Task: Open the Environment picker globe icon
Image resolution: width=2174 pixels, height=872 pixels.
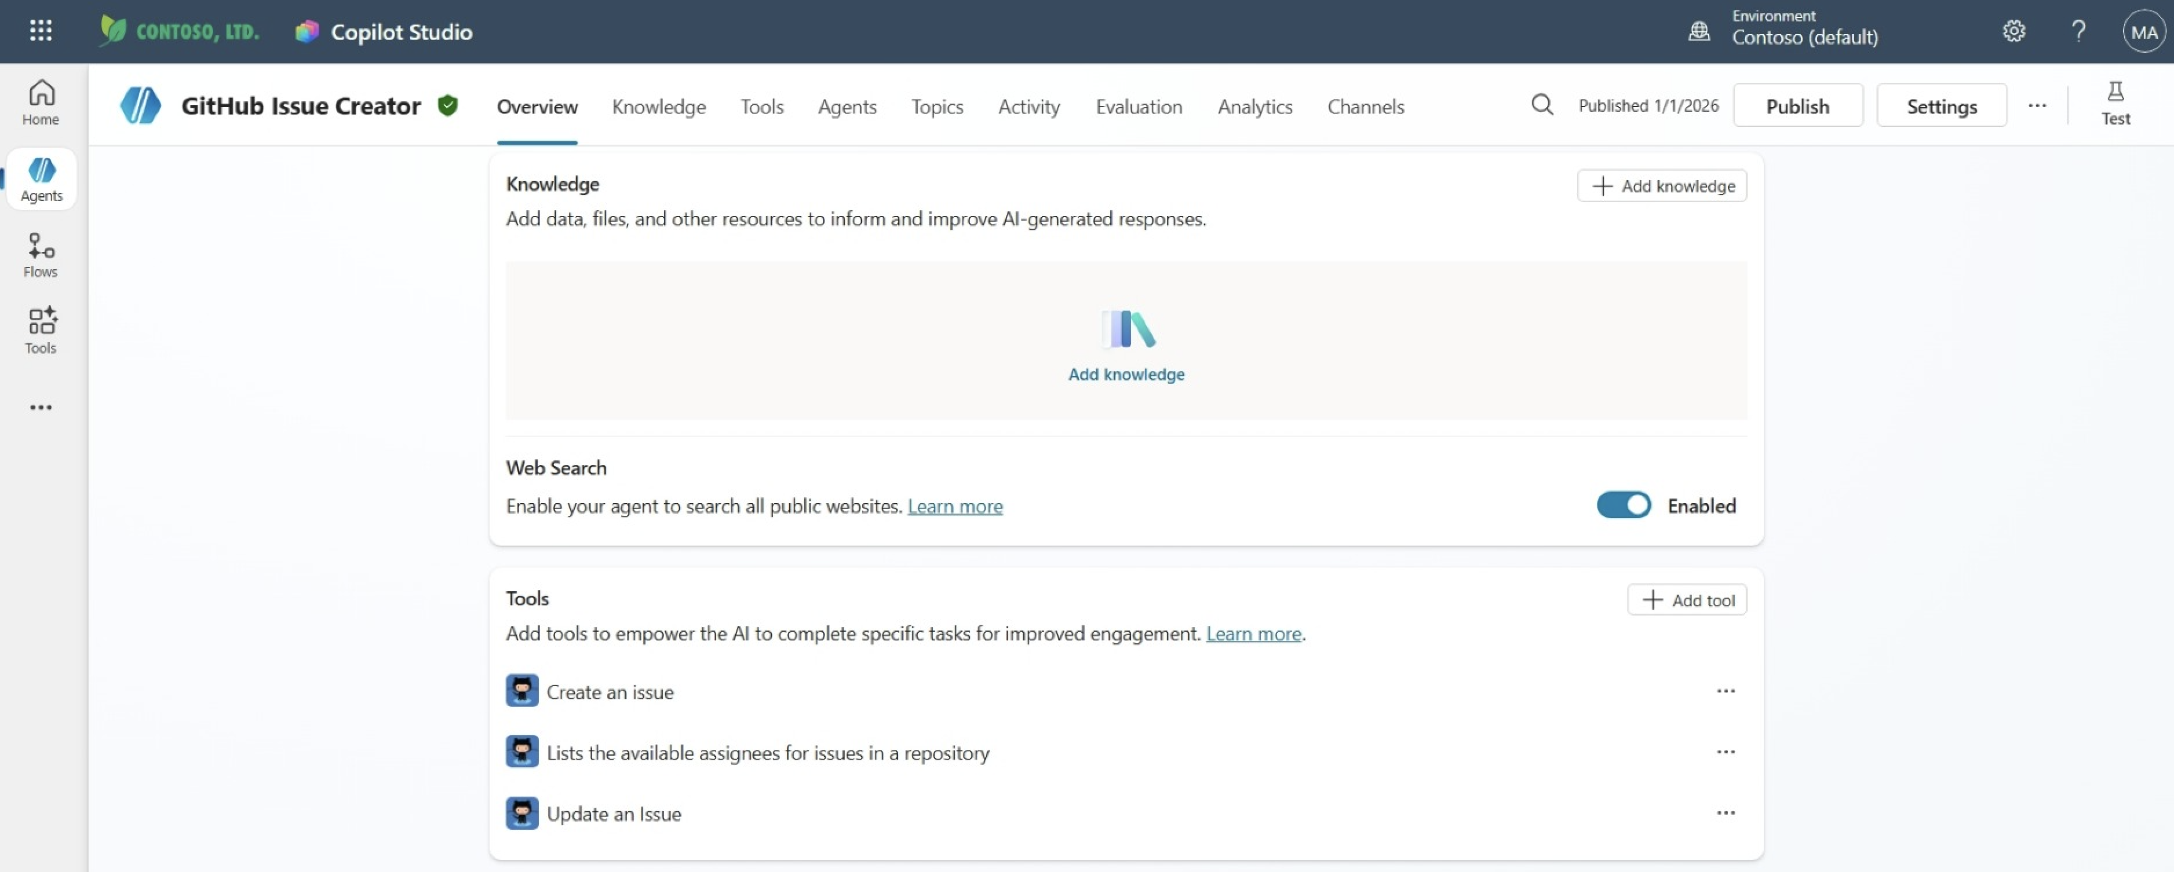Action: 1699,31
